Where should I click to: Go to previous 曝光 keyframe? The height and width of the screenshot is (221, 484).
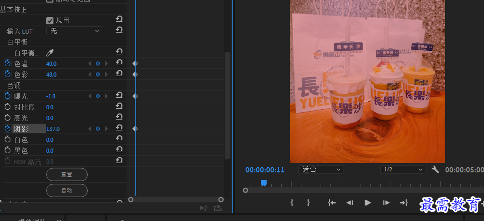click(x=90, y=96)
